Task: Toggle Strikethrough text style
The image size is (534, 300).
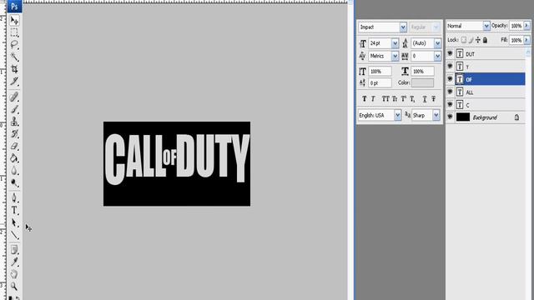Action: click(x=434, y=99)
